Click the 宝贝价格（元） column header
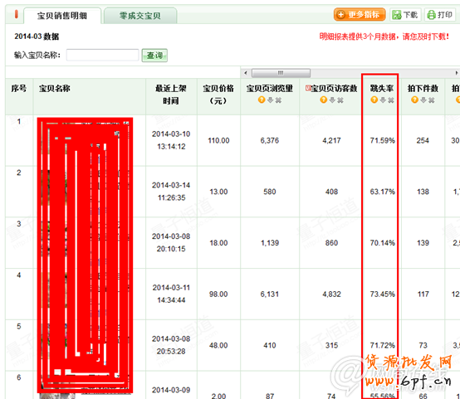Screen dimensions: 460x399 coord(218,95)
